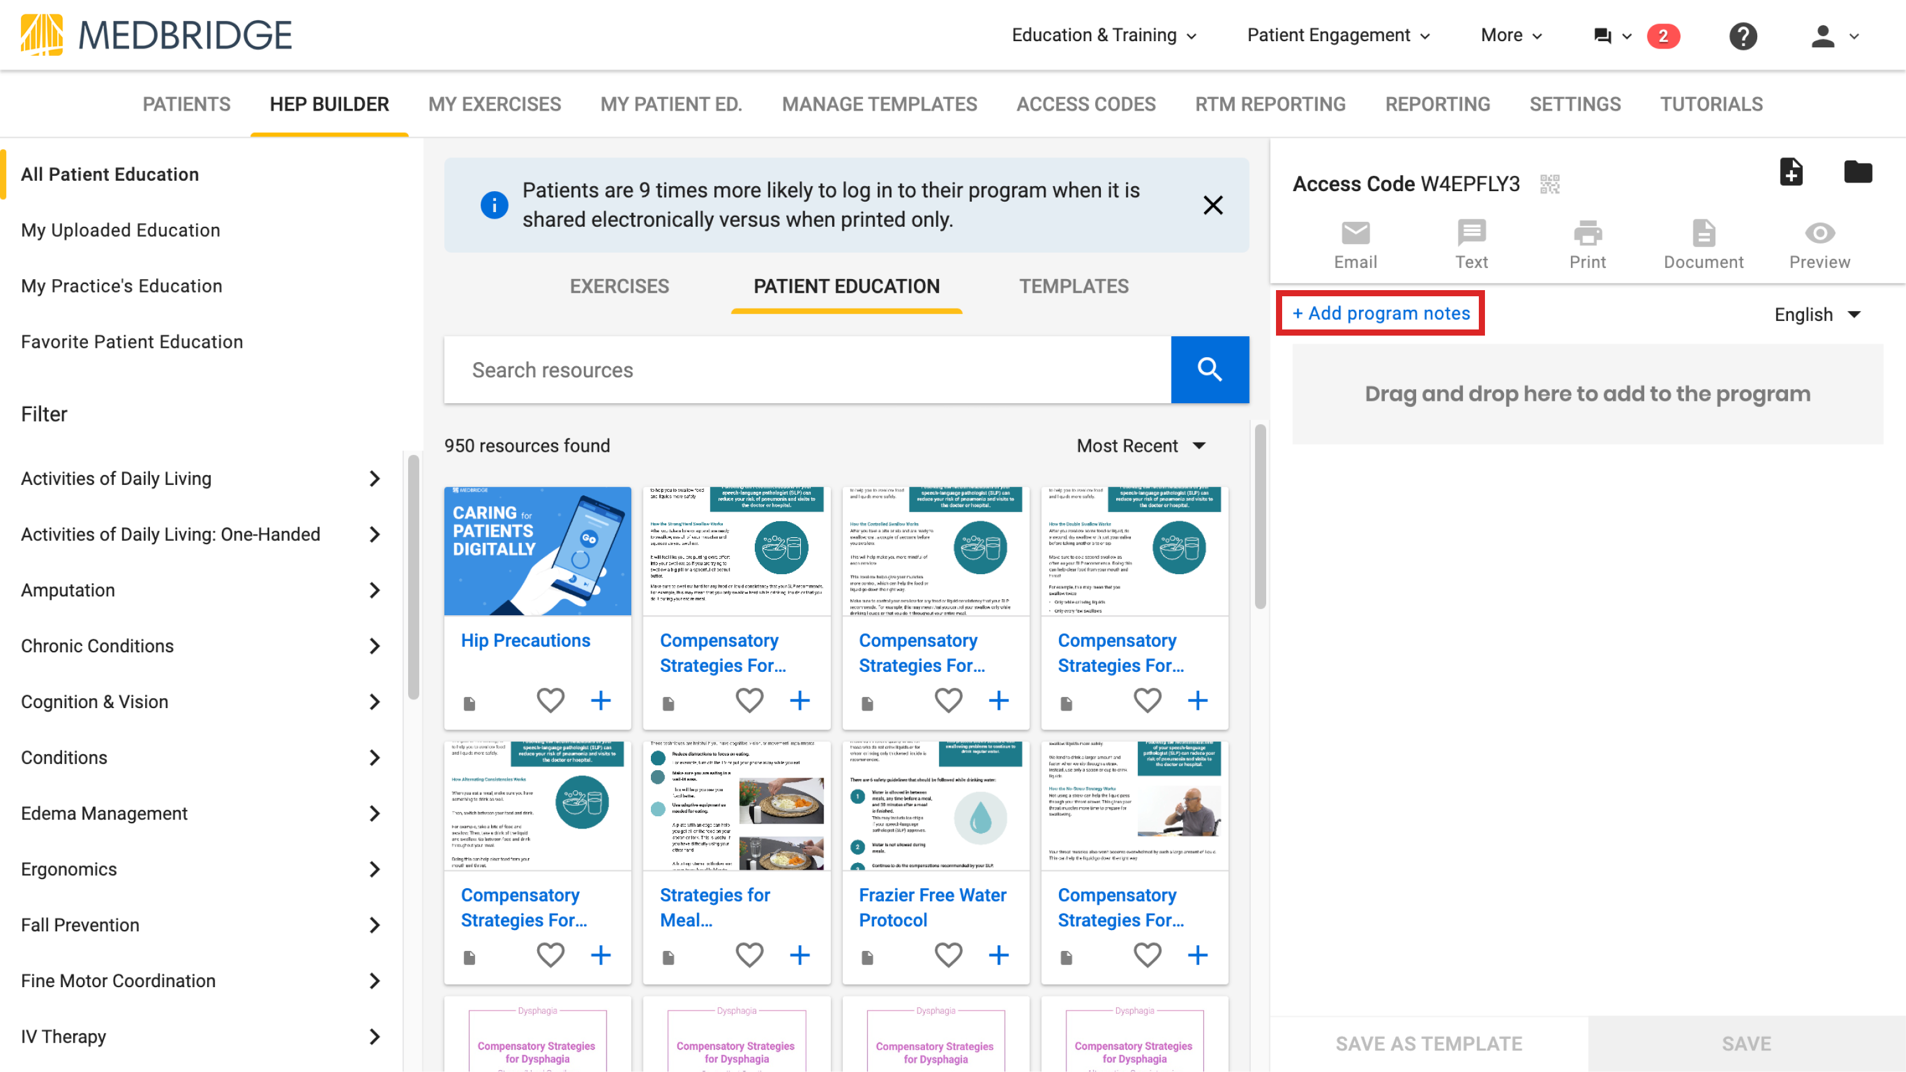
Task: Click SAVE AS TEMPLATE button
Action: 1429,1044
